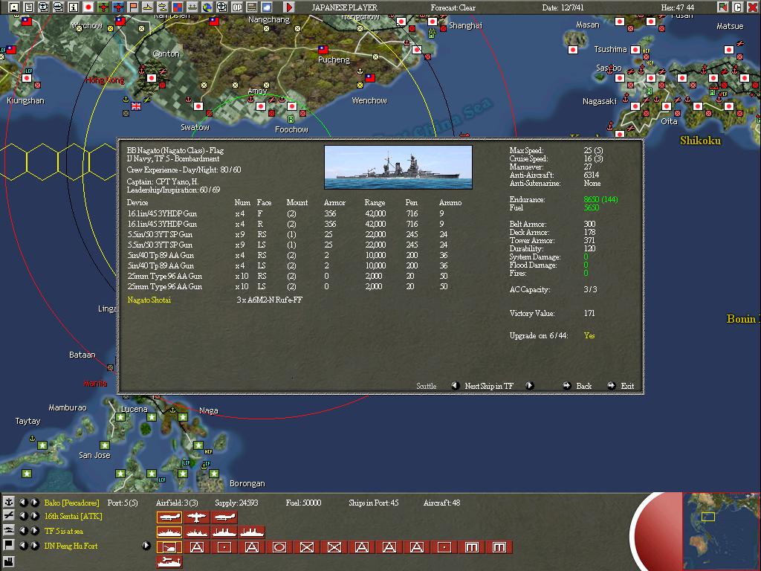Viewport: 761px width, 571px height.
Task: Click next arrow beside 16th Sentai [ATK]
Action: (x=34, y=516)
